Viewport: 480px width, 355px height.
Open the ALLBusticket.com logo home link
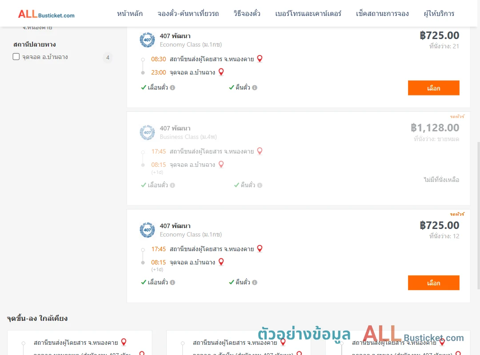46,14
